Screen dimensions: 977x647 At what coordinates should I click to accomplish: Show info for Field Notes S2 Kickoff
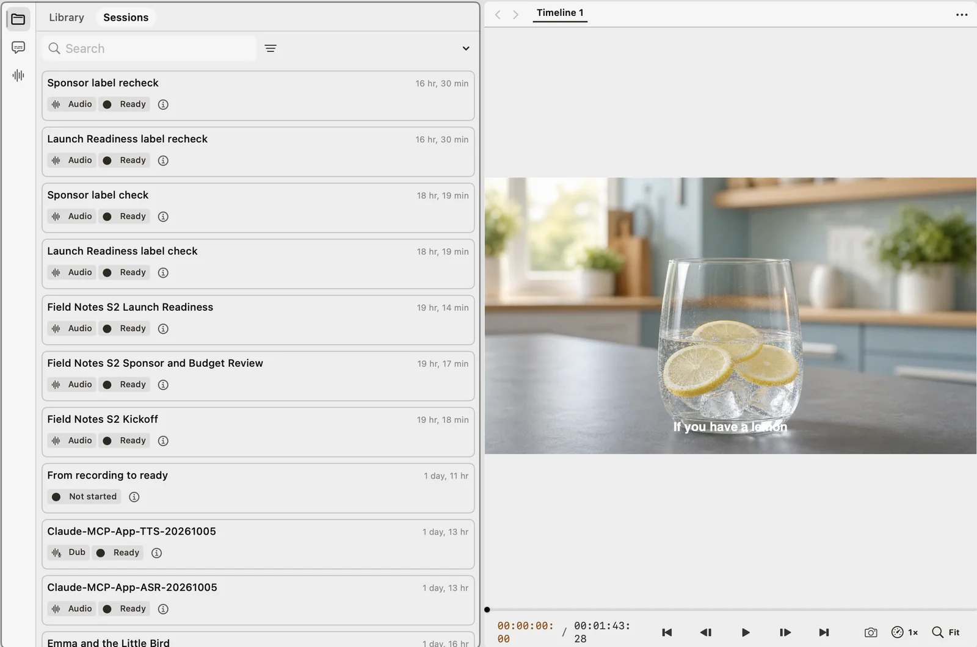click(x=163, y=441)
